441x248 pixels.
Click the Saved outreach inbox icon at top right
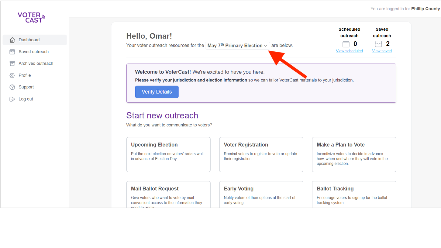(378, 44)
